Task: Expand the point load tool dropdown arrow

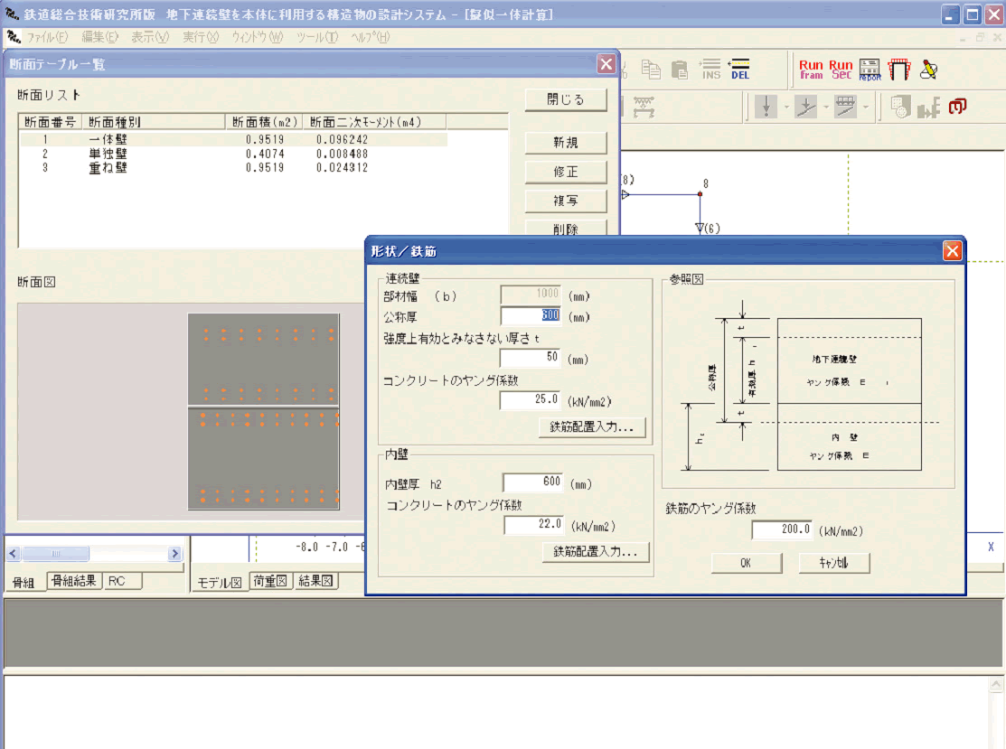Action: pyautogui.click(x=786, y=108)
